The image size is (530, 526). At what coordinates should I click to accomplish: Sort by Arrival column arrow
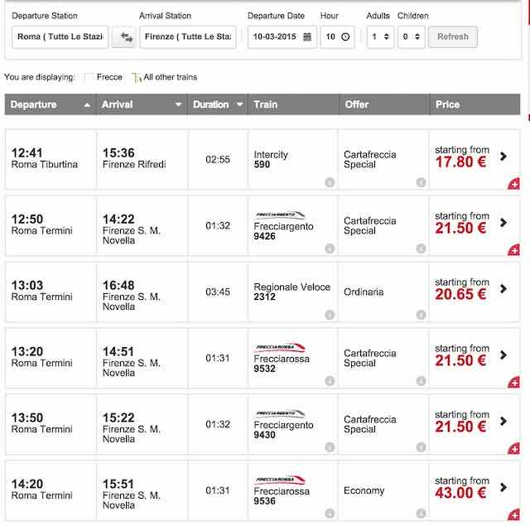[x=178, y=105]
